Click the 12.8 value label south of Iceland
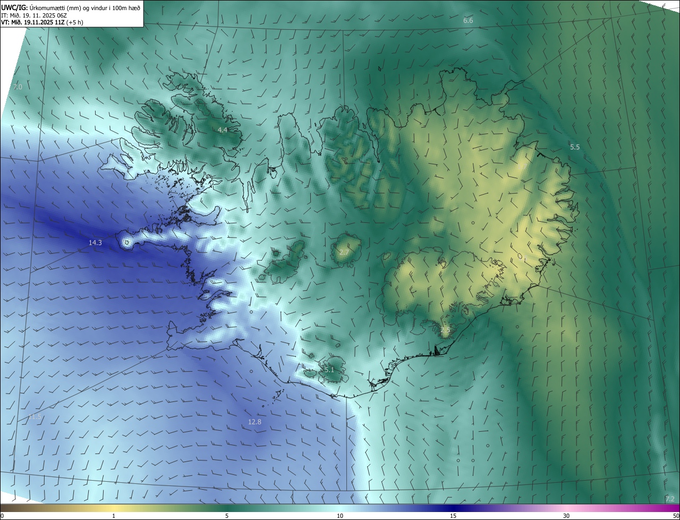This screenshot has width=680, height=520. 254,422
